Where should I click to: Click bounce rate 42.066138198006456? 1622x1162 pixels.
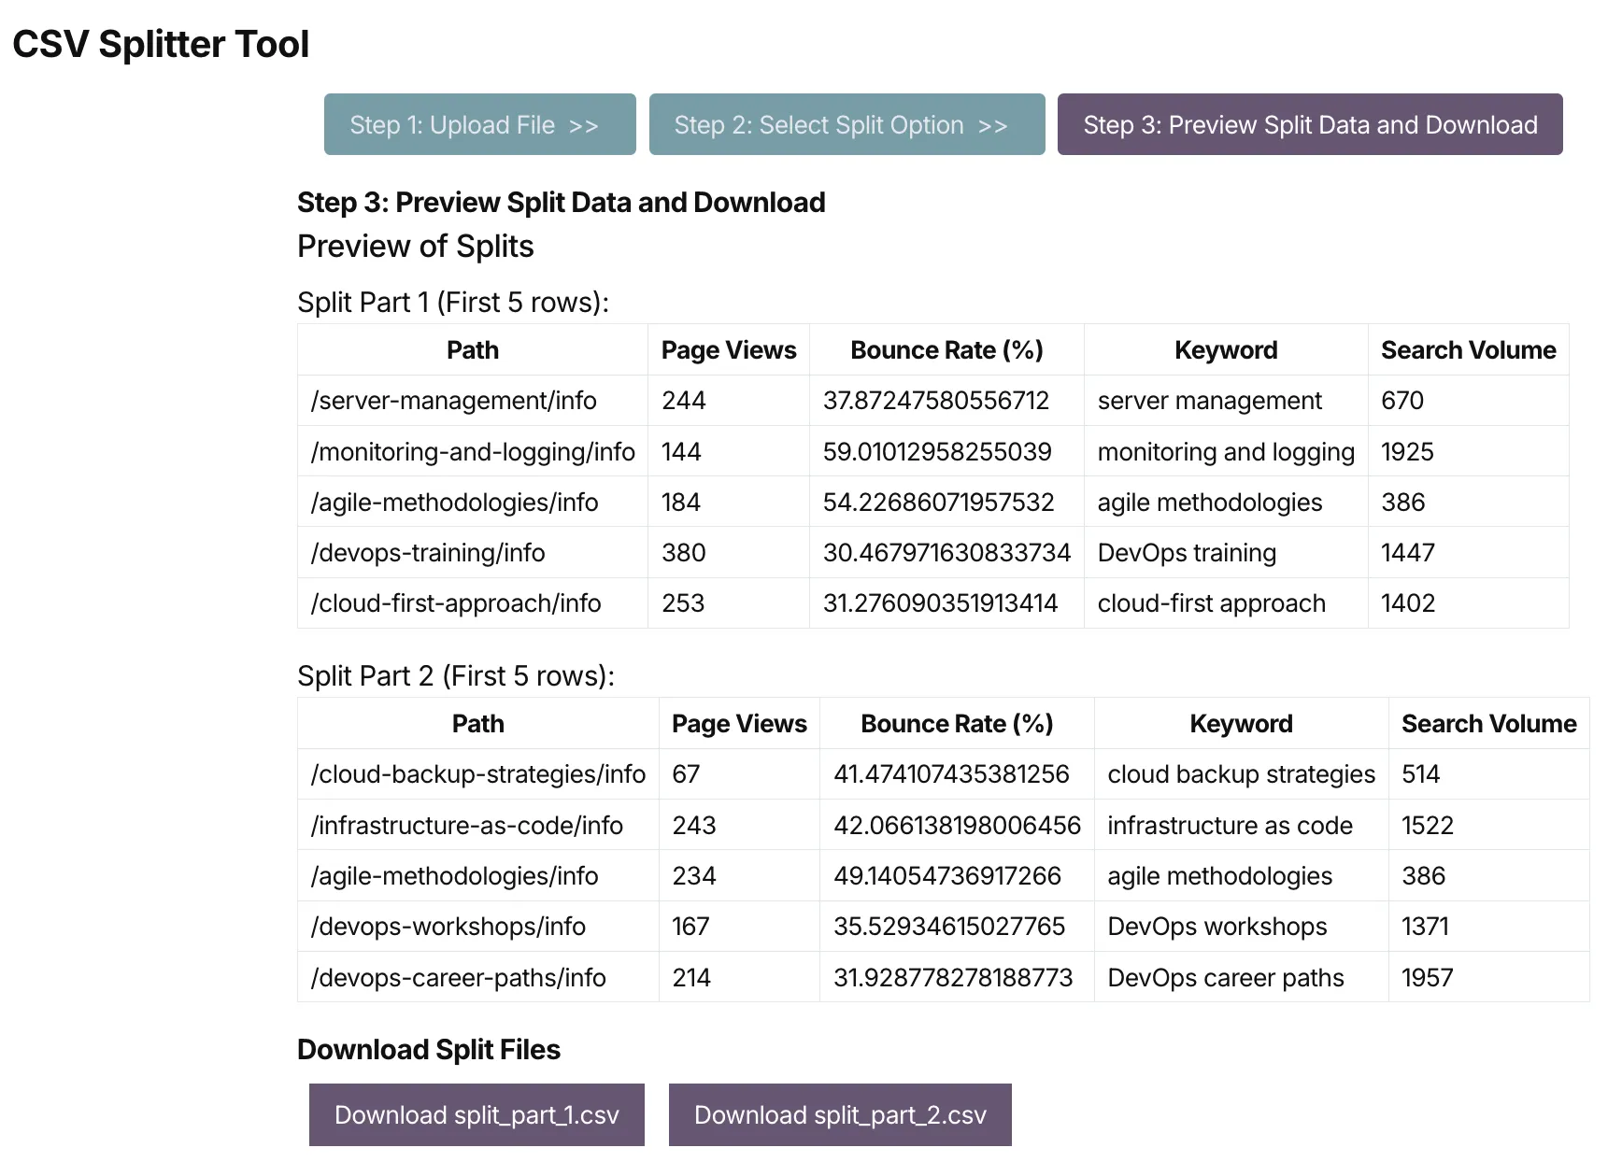point(957,826)
